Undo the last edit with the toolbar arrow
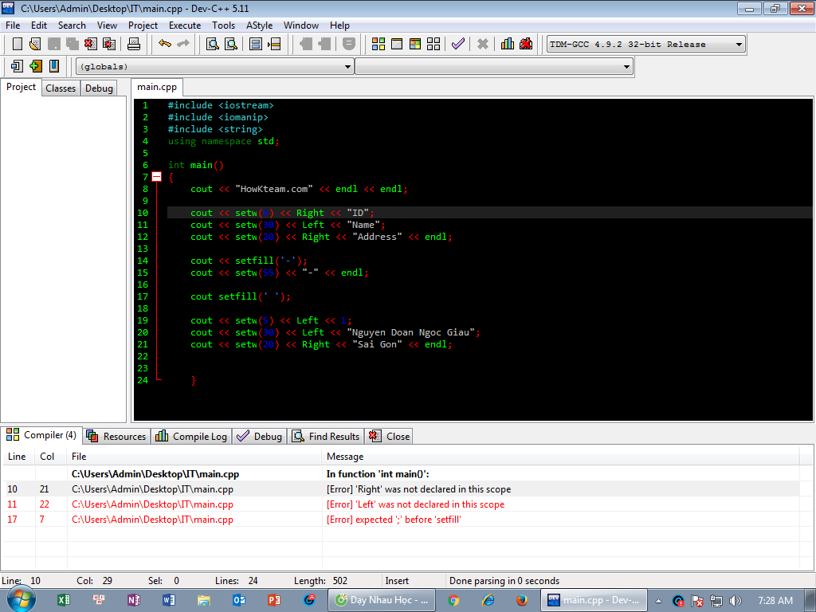Viewport: 816px width, 612px height. click(165, 44)
